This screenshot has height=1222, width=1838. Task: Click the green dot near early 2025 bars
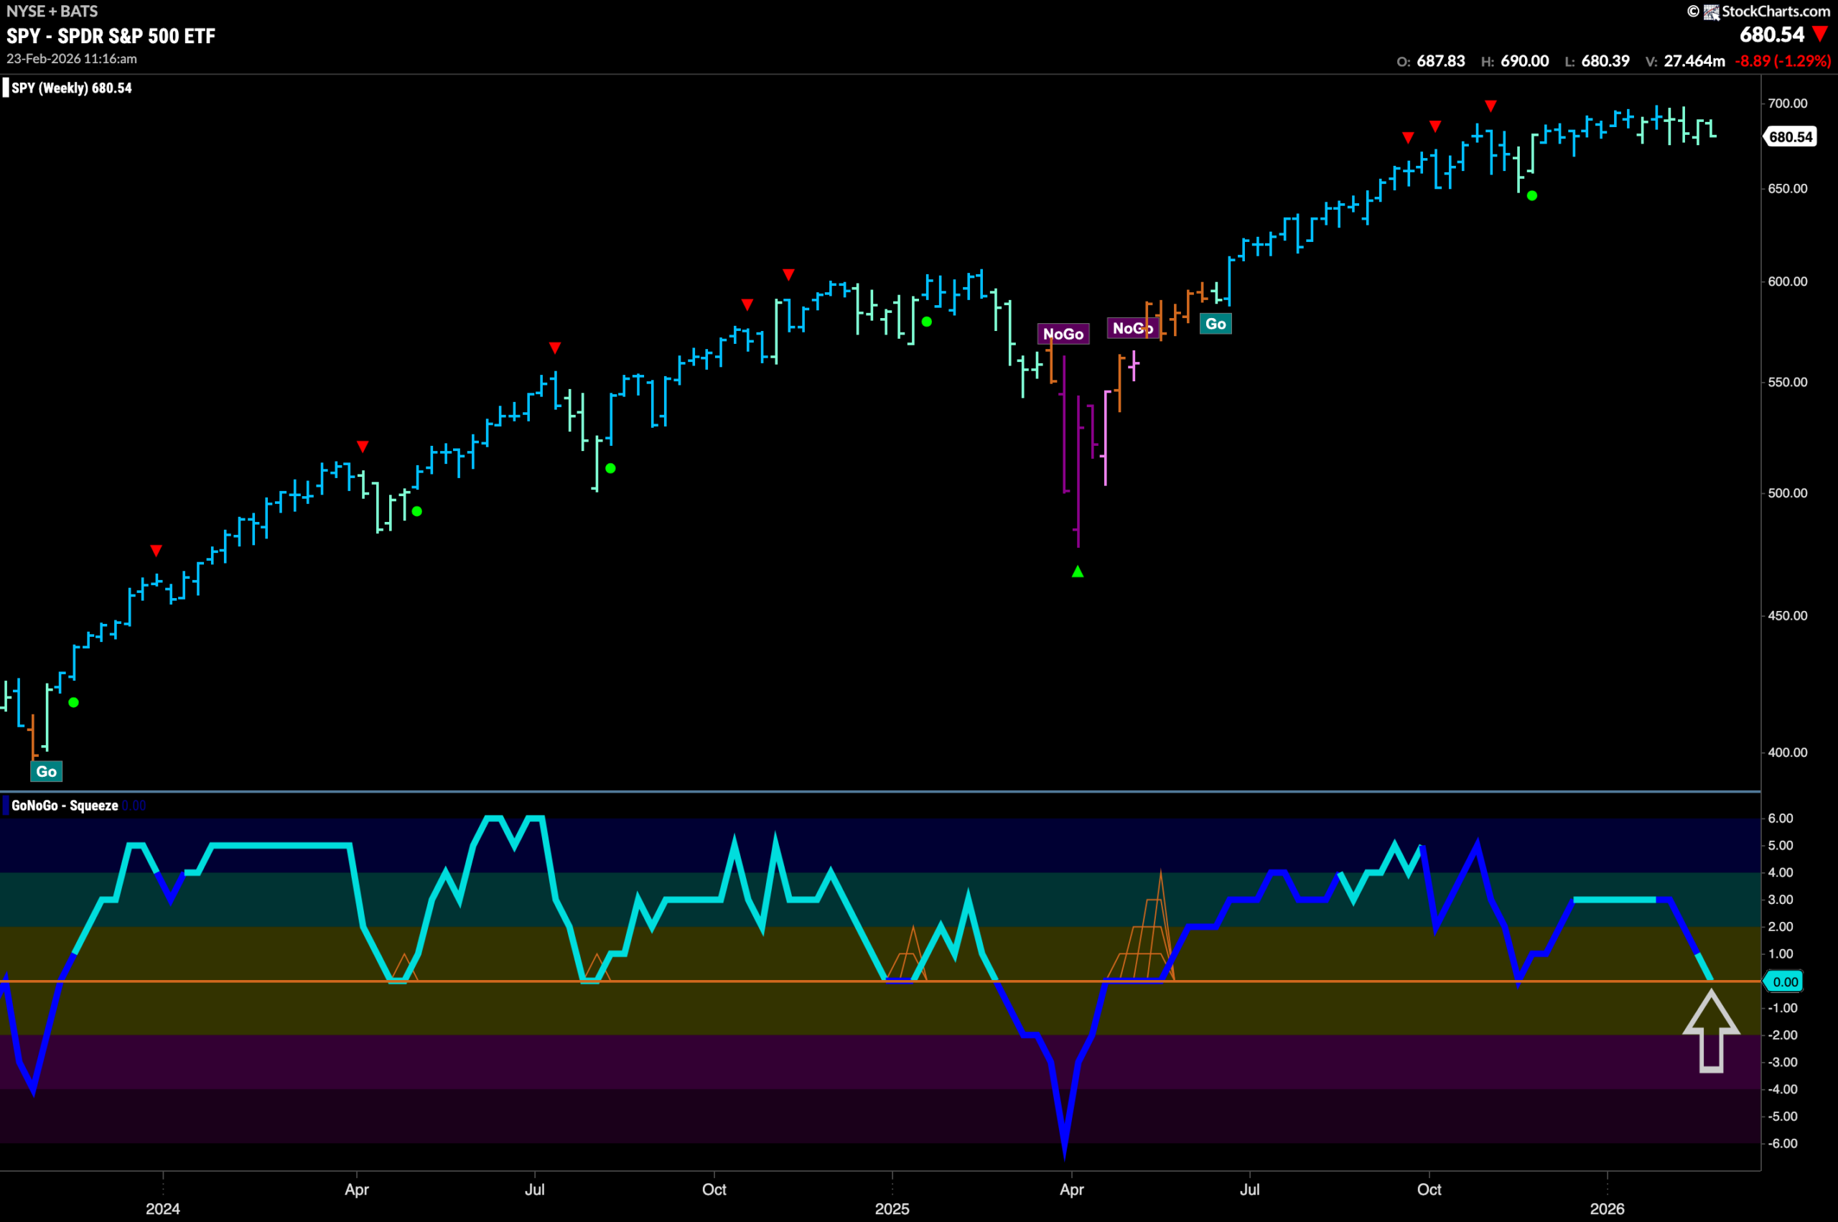point(926,322)
